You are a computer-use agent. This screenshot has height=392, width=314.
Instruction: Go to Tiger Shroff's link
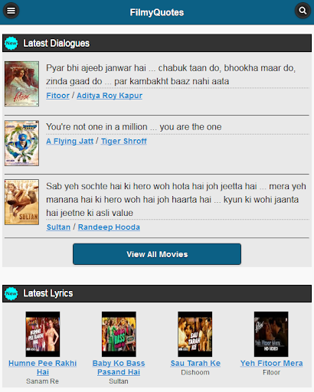124,141
